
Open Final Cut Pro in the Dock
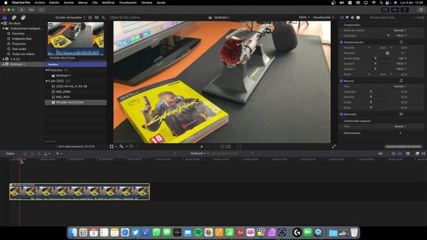(261, 233)
